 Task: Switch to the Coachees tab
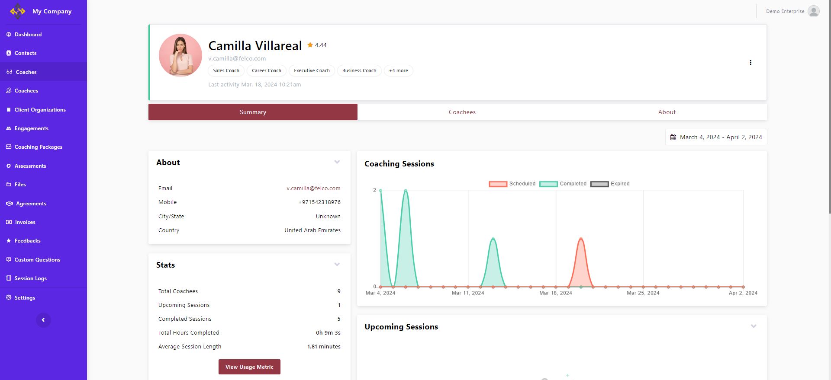462,112
